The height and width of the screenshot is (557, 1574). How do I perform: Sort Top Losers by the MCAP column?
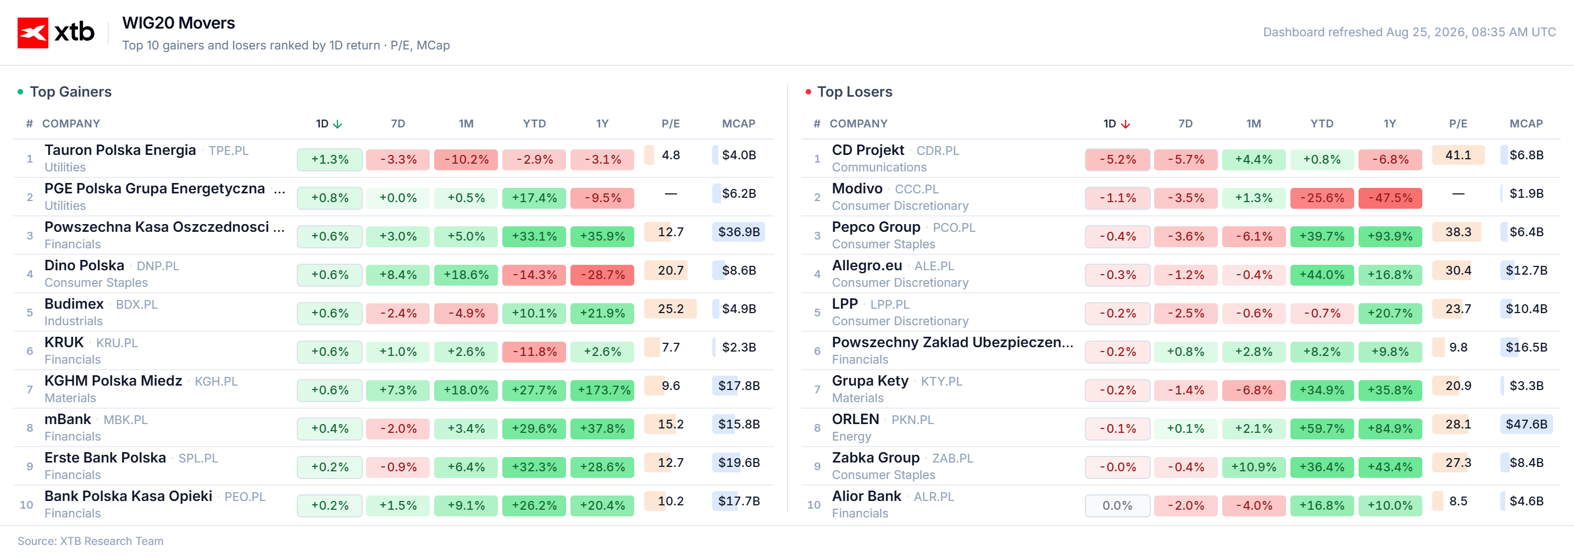[1526, 124]
